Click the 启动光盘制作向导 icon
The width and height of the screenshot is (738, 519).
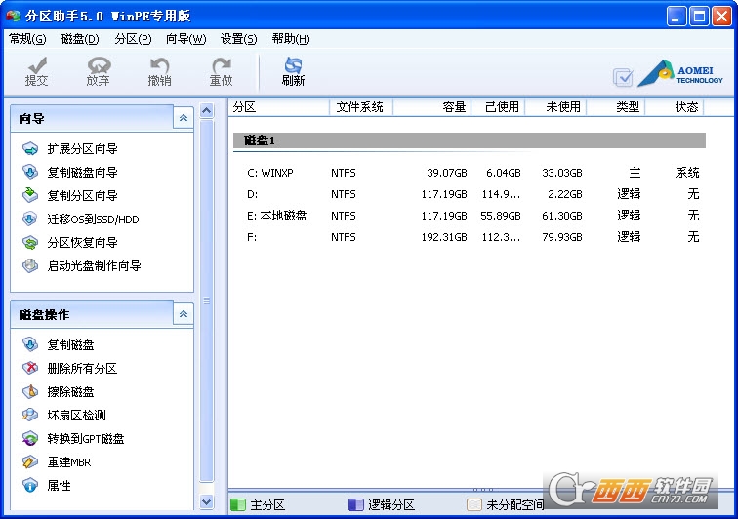(30, 266)
